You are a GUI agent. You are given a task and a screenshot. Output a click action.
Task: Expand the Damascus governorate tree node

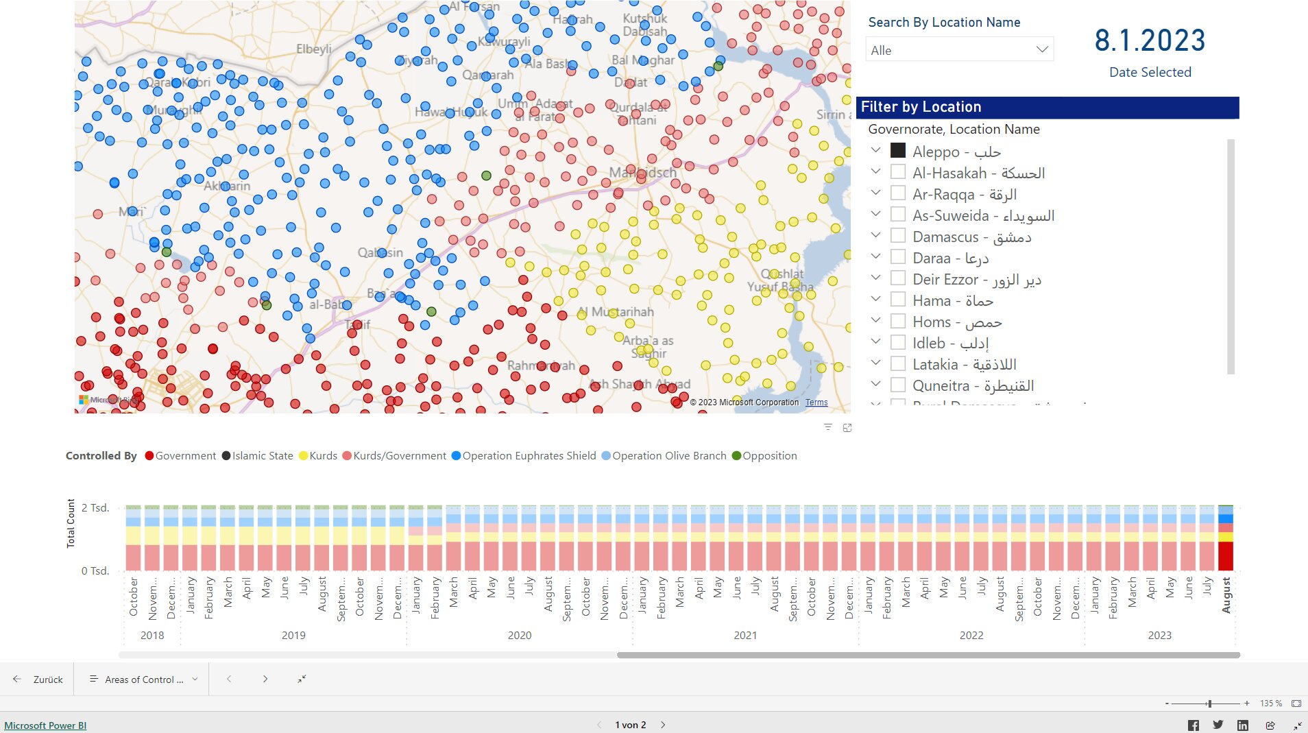(875, 235)
